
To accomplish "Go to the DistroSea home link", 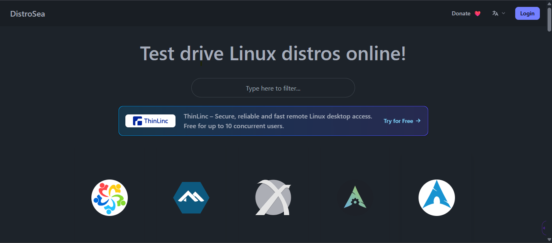I will pyautogui.click(x=27, y=14).
